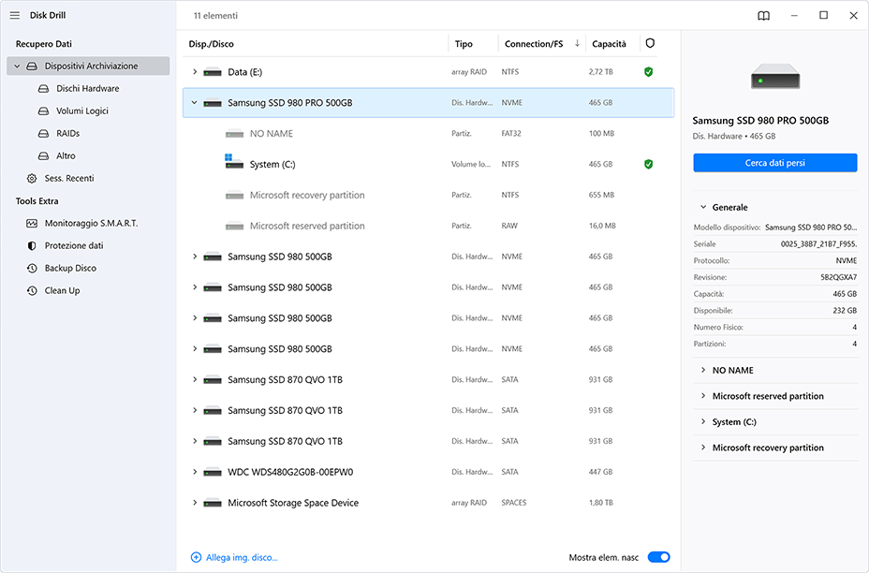Screen dimensions: 869x573
Task: Collapse Samsung SSD 980 PRO 500GB row
Action: click(195, 102)
